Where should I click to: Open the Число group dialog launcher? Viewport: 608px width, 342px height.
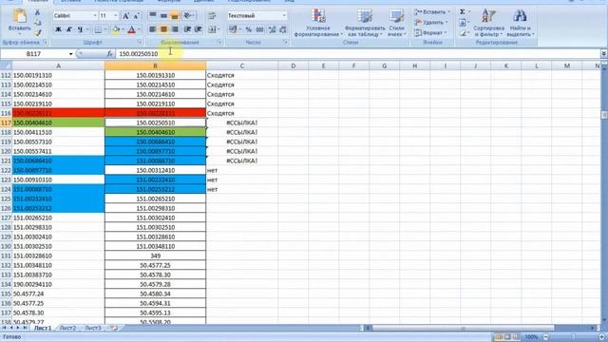(x=286, y=42)
